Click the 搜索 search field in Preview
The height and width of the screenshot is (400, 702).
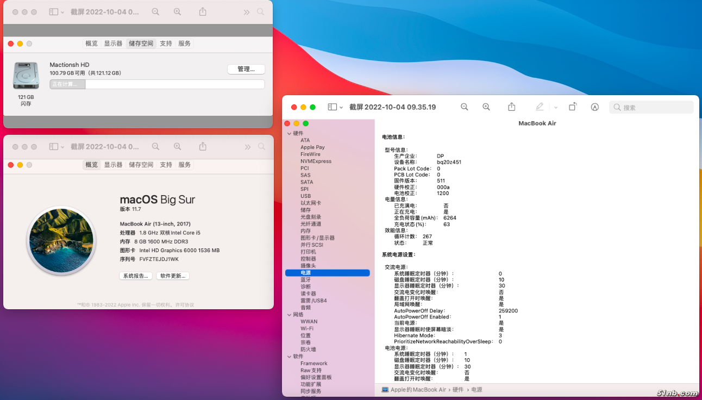point(651,107)
